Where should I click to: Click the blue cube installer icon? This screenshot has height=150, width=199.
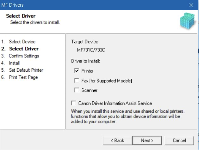point(187,21)
